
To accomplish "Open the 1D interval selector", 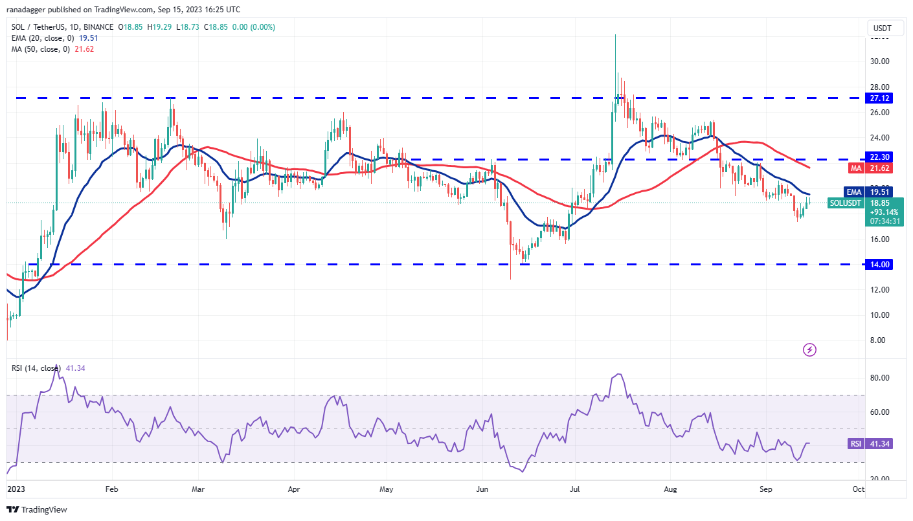I will point(75,27).
